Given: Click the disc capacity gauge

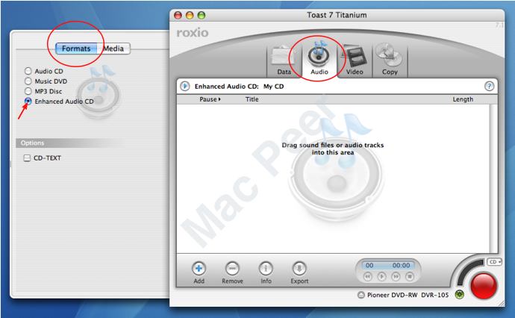Looking at the screenshot, I should 469,271.
